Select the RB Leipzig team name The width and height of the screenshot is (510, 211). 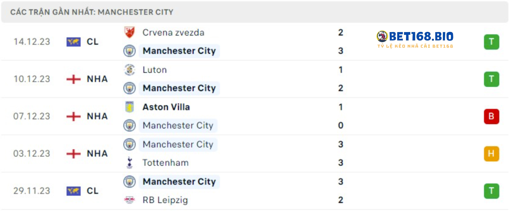(165, 200)
